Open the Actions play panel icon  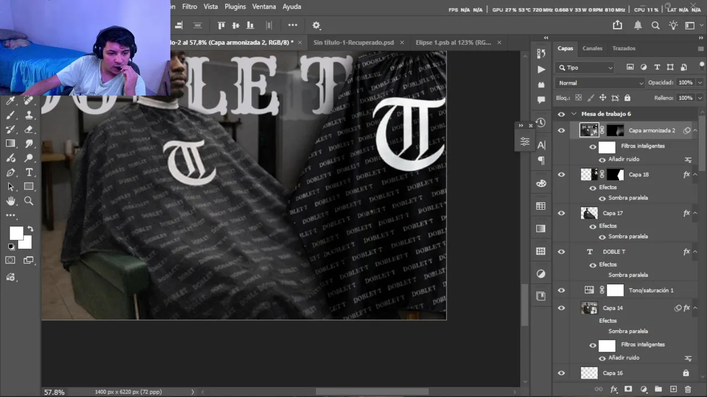[541, 69]
